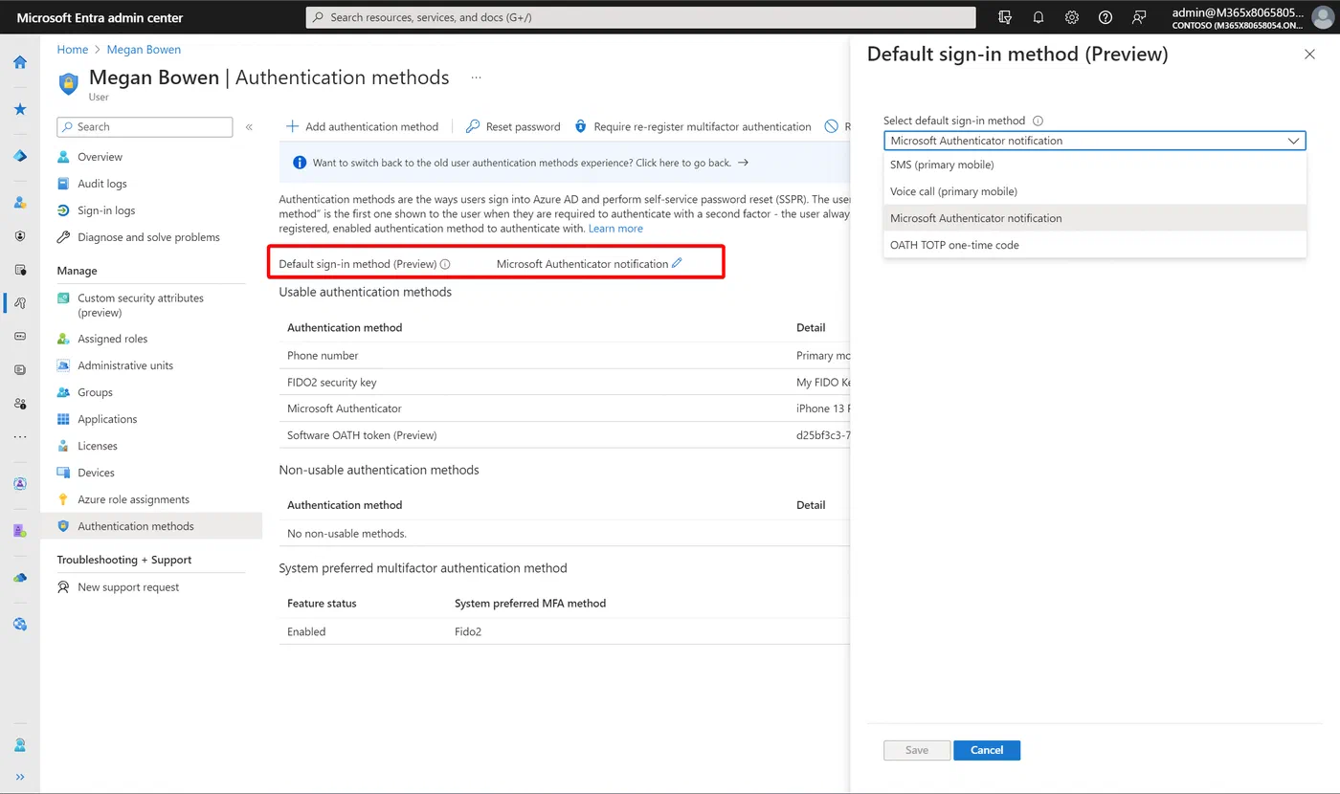Viewport: 1340px width, 794px height.
Task: Click the blocked-circle icon after Require re-register
Action: (x=832, y=126)
